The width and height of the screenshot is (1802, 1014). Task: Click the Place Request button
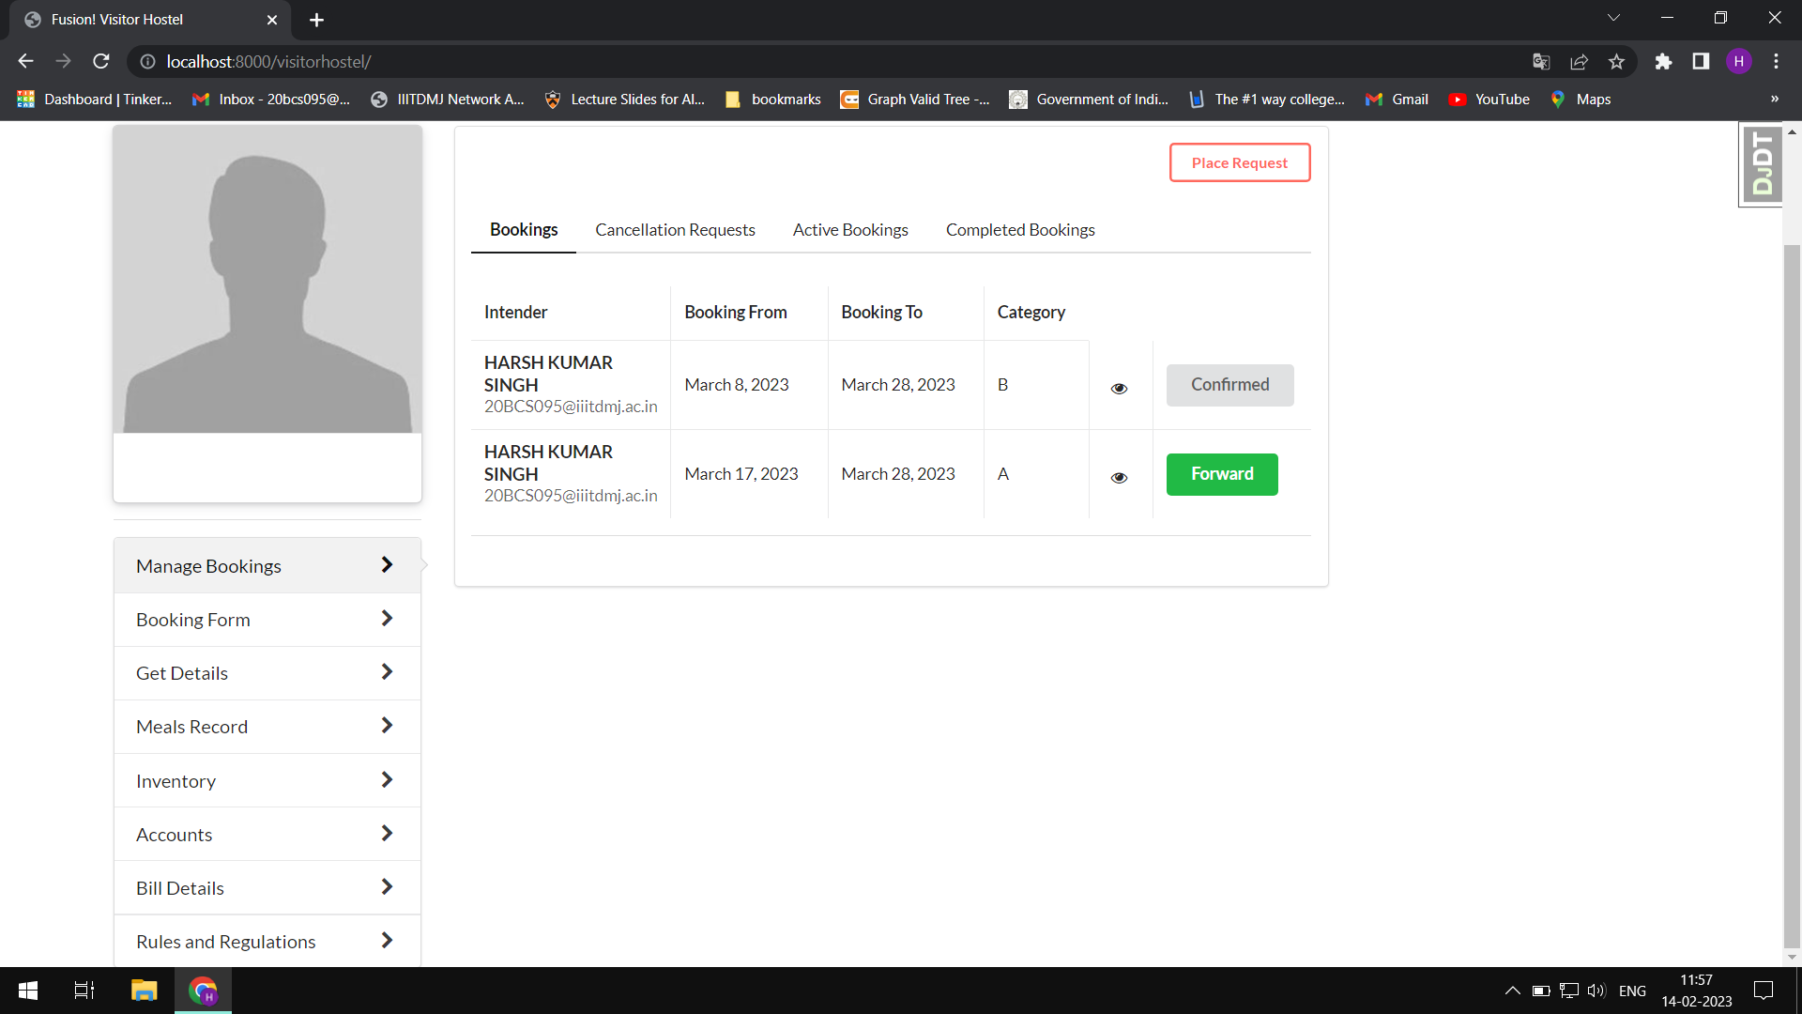pyautogui.click(x=1239, y=162)
